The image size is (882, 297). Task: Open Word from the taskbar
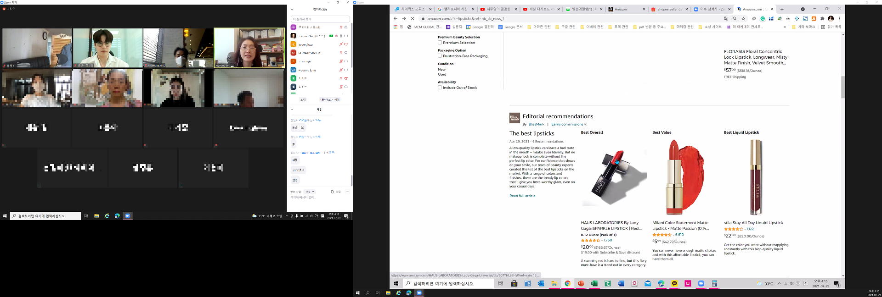(621, 284)
